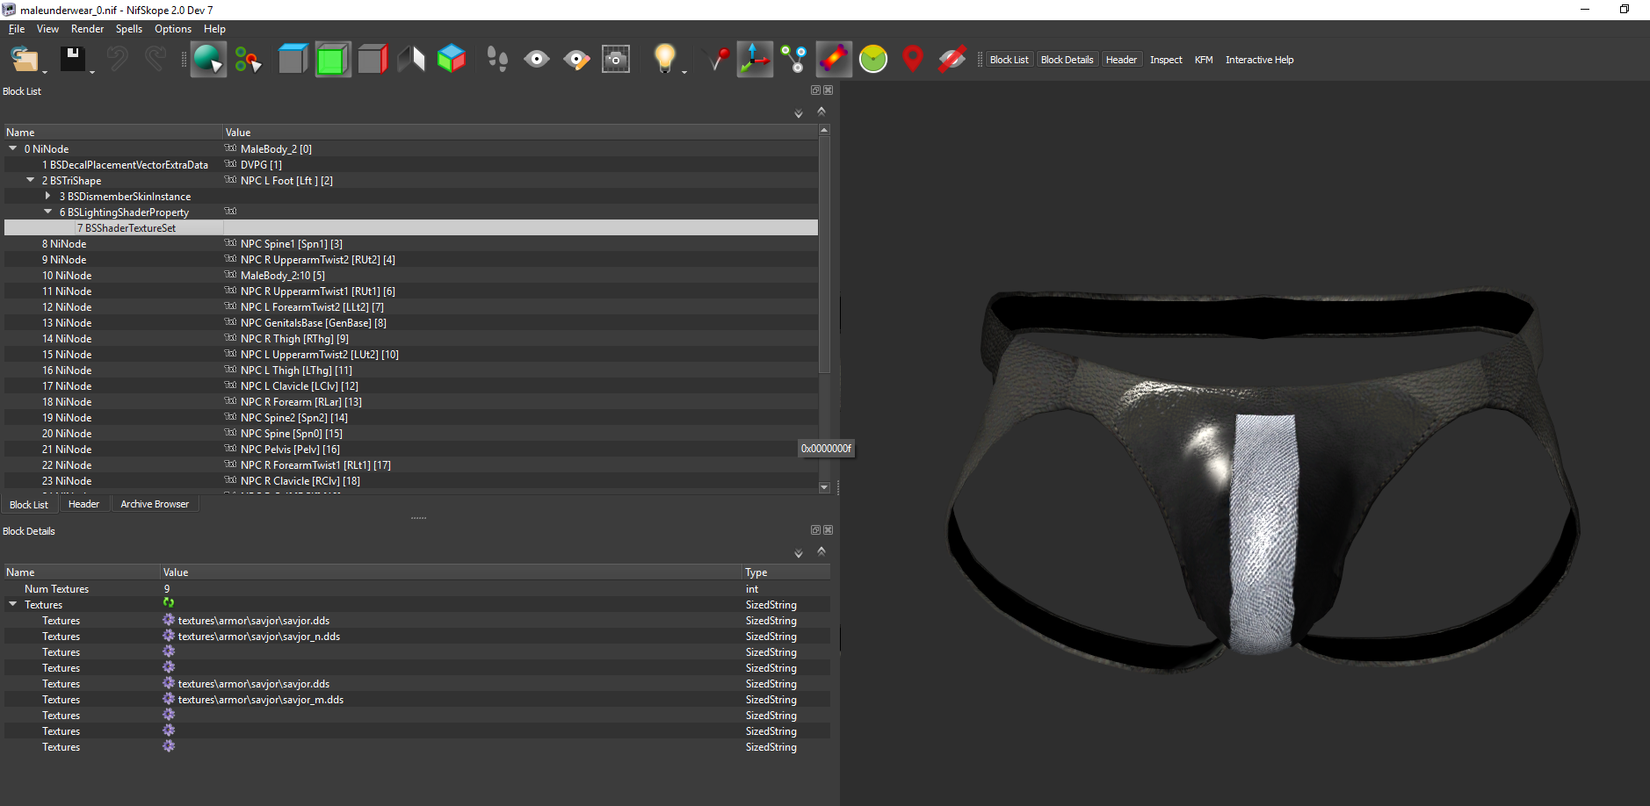Switch to the Archive Browser tab
This screenshot has height=806, width=1650.
(155, 504)
